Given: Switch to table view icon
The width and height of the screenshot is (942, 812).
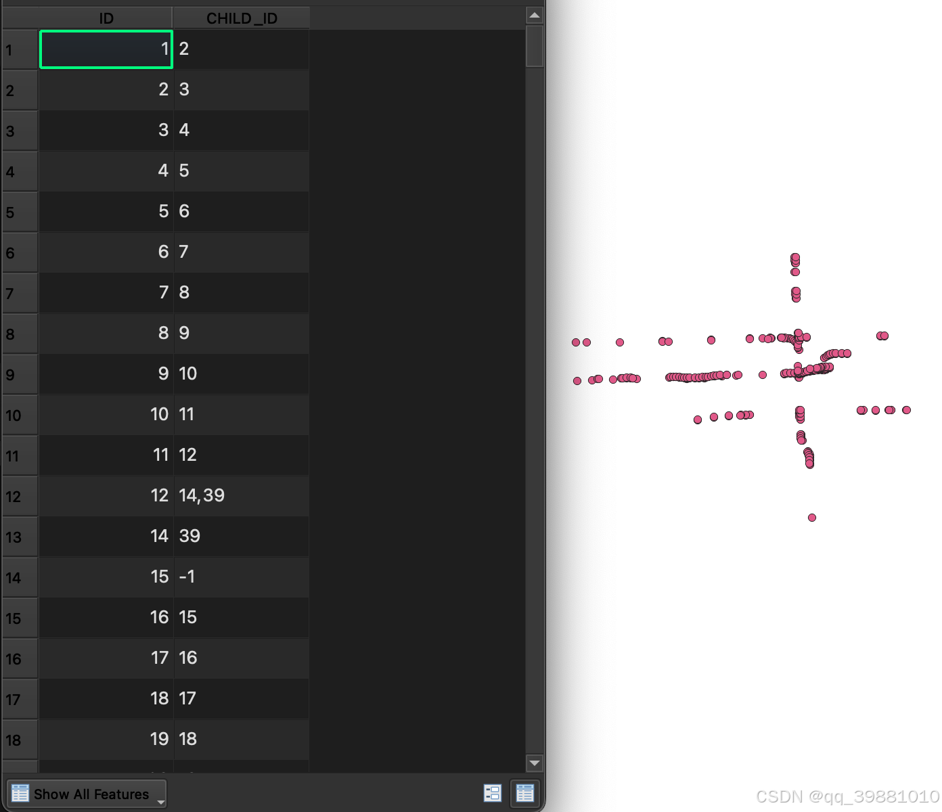Looking at the screenshot, I should [525, 793].
